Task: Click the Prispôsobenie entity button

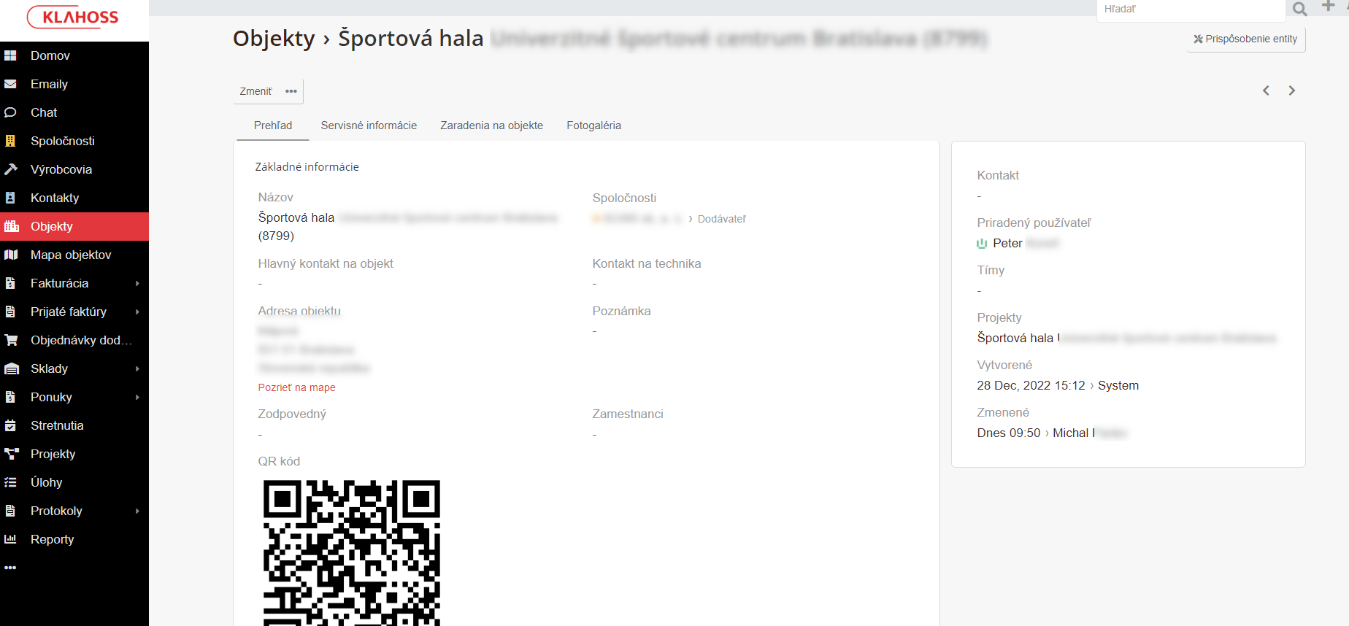Action: (1245, 39)
